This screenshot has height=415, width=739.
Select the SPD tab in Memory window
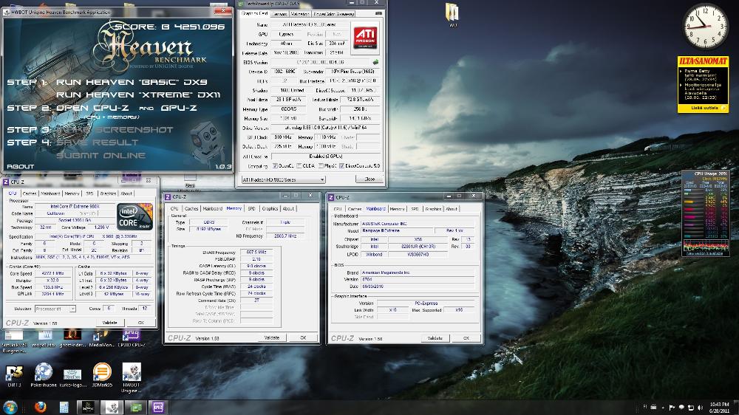coord(252,208)
